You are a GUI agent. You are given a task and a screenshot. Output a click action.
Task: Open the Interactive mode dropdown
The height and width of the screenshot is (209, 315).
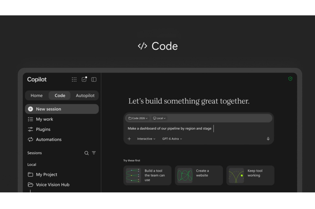point(146,139)
